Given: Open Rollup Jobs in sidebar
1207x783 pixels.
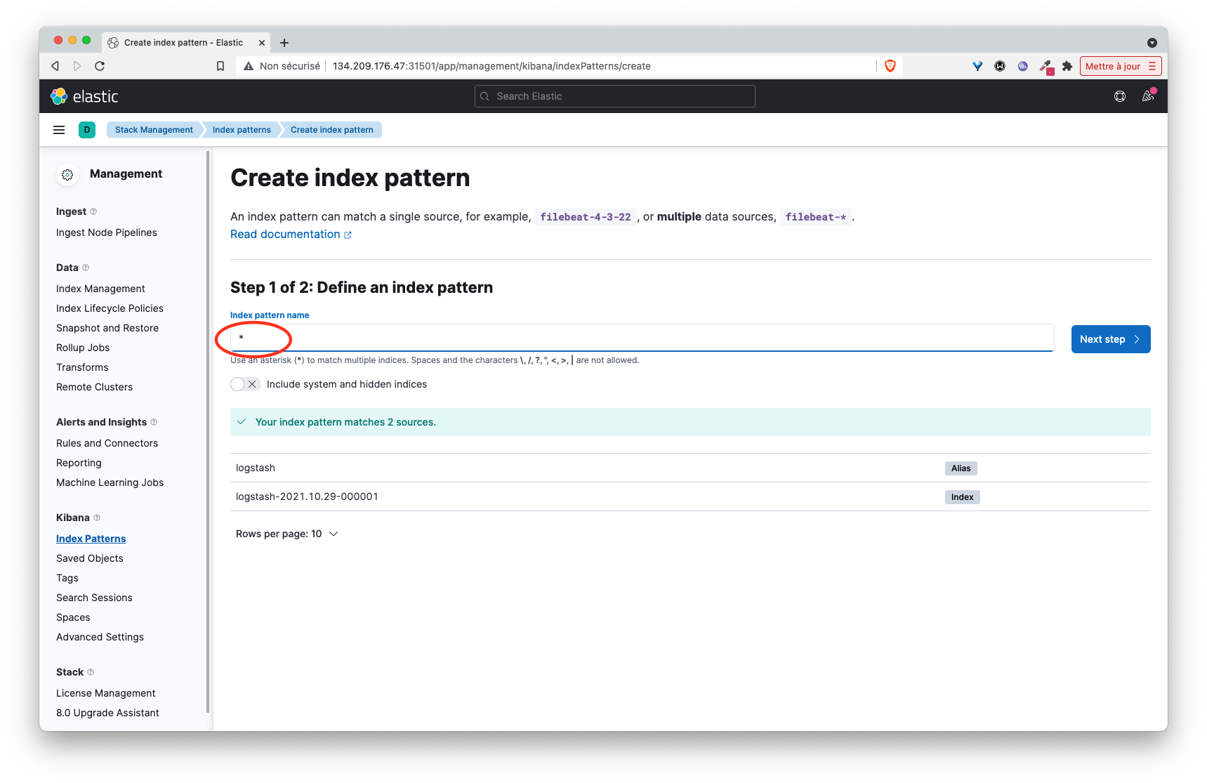Looking at the screenshot, I should [x=83, y=348].
